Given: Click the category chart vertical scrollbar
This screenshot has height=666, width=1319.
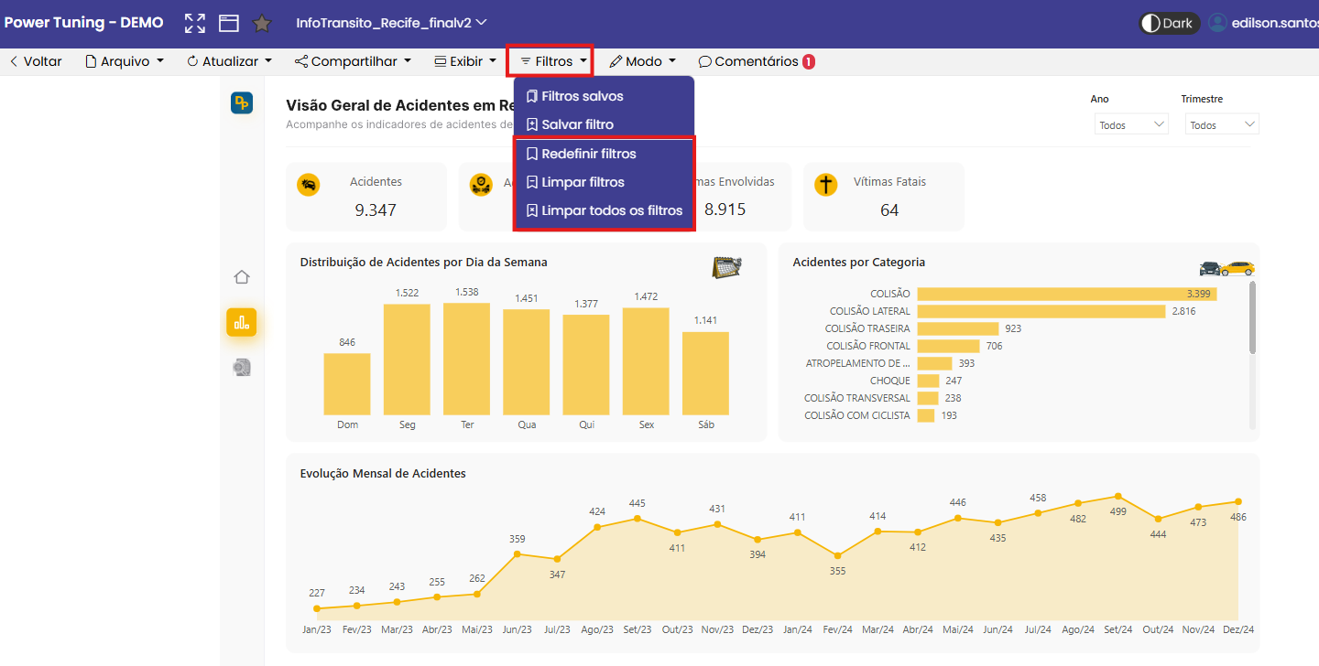Looking at the screenshot, I should pyautogui.click(x=1252, y=317).
